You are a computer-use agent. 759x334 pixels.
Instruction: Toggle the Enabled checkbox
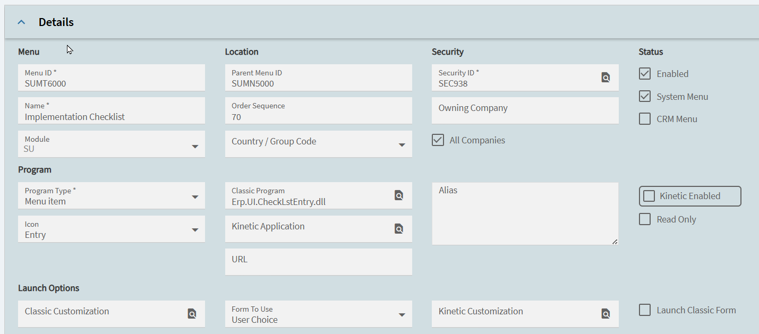coord(645,74)
